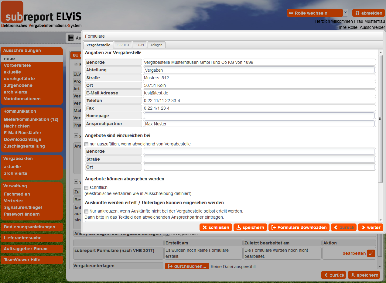Click the document list icon in the toolbar

click(71, 38)
